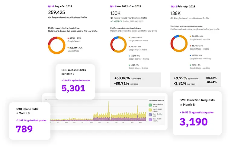Click + 16.45 % against last quarter text

point(76,80)
